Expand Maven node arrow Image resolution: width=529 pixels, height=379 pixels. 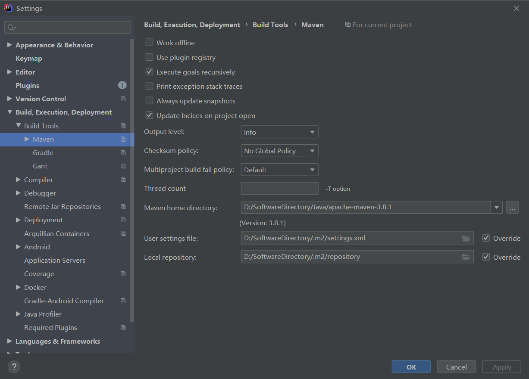click(x=27, y=139)
